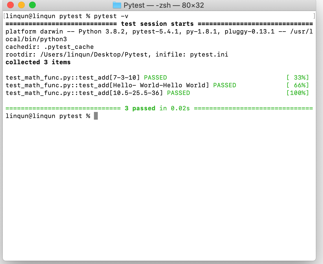Minimize the terminal with the yellow button
Image resolution: width=323 pixels, height=264 pixels.
(21, 5)
